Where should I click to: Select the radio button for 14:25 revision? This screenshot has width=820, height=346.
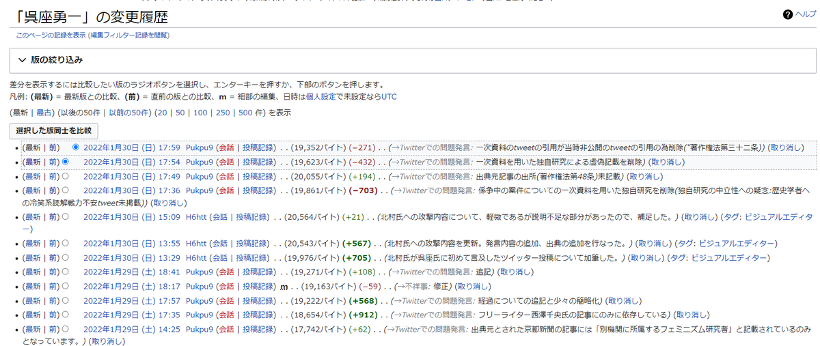pos(66,329)
